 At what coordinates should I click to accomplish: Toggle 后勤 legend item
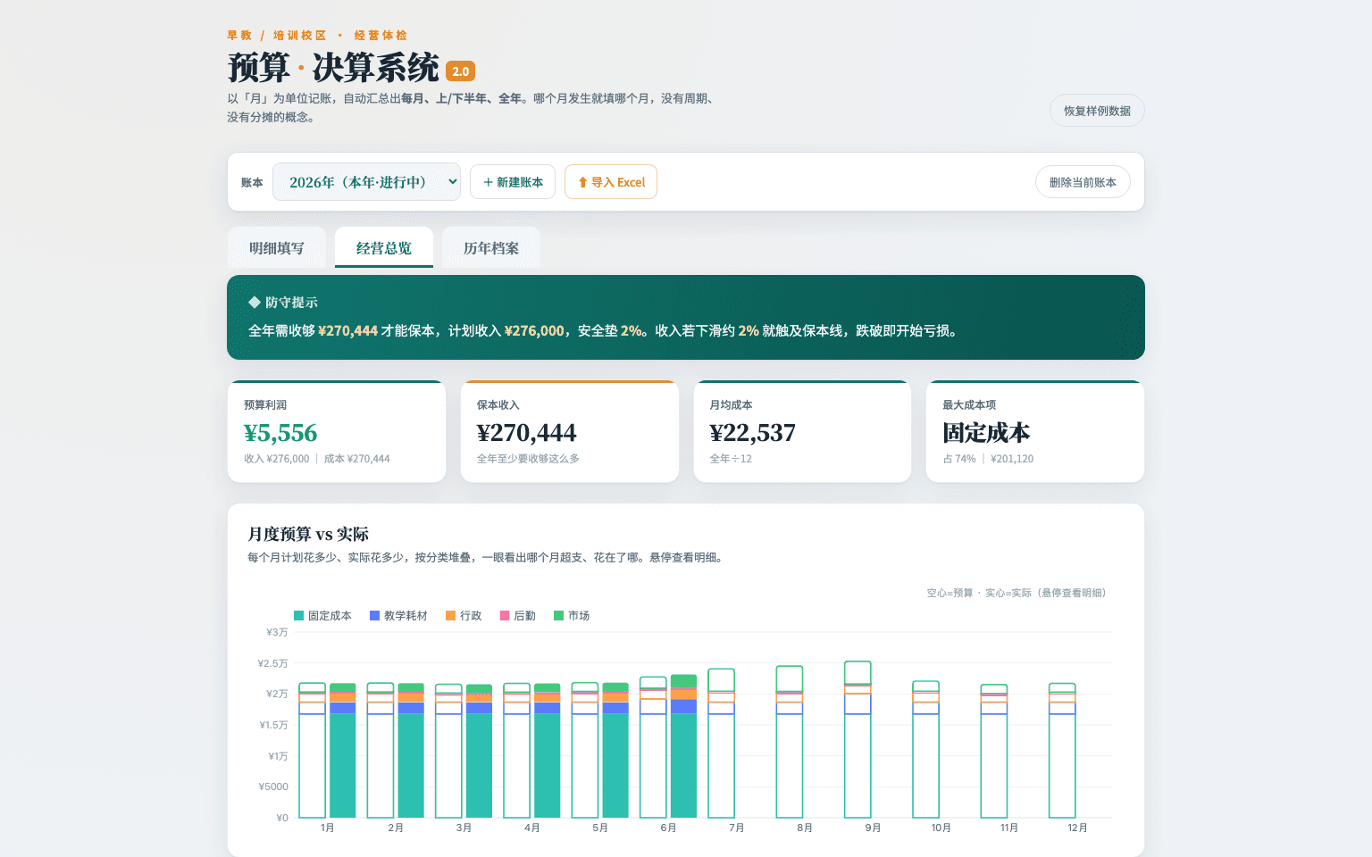[x=517, y=616]
